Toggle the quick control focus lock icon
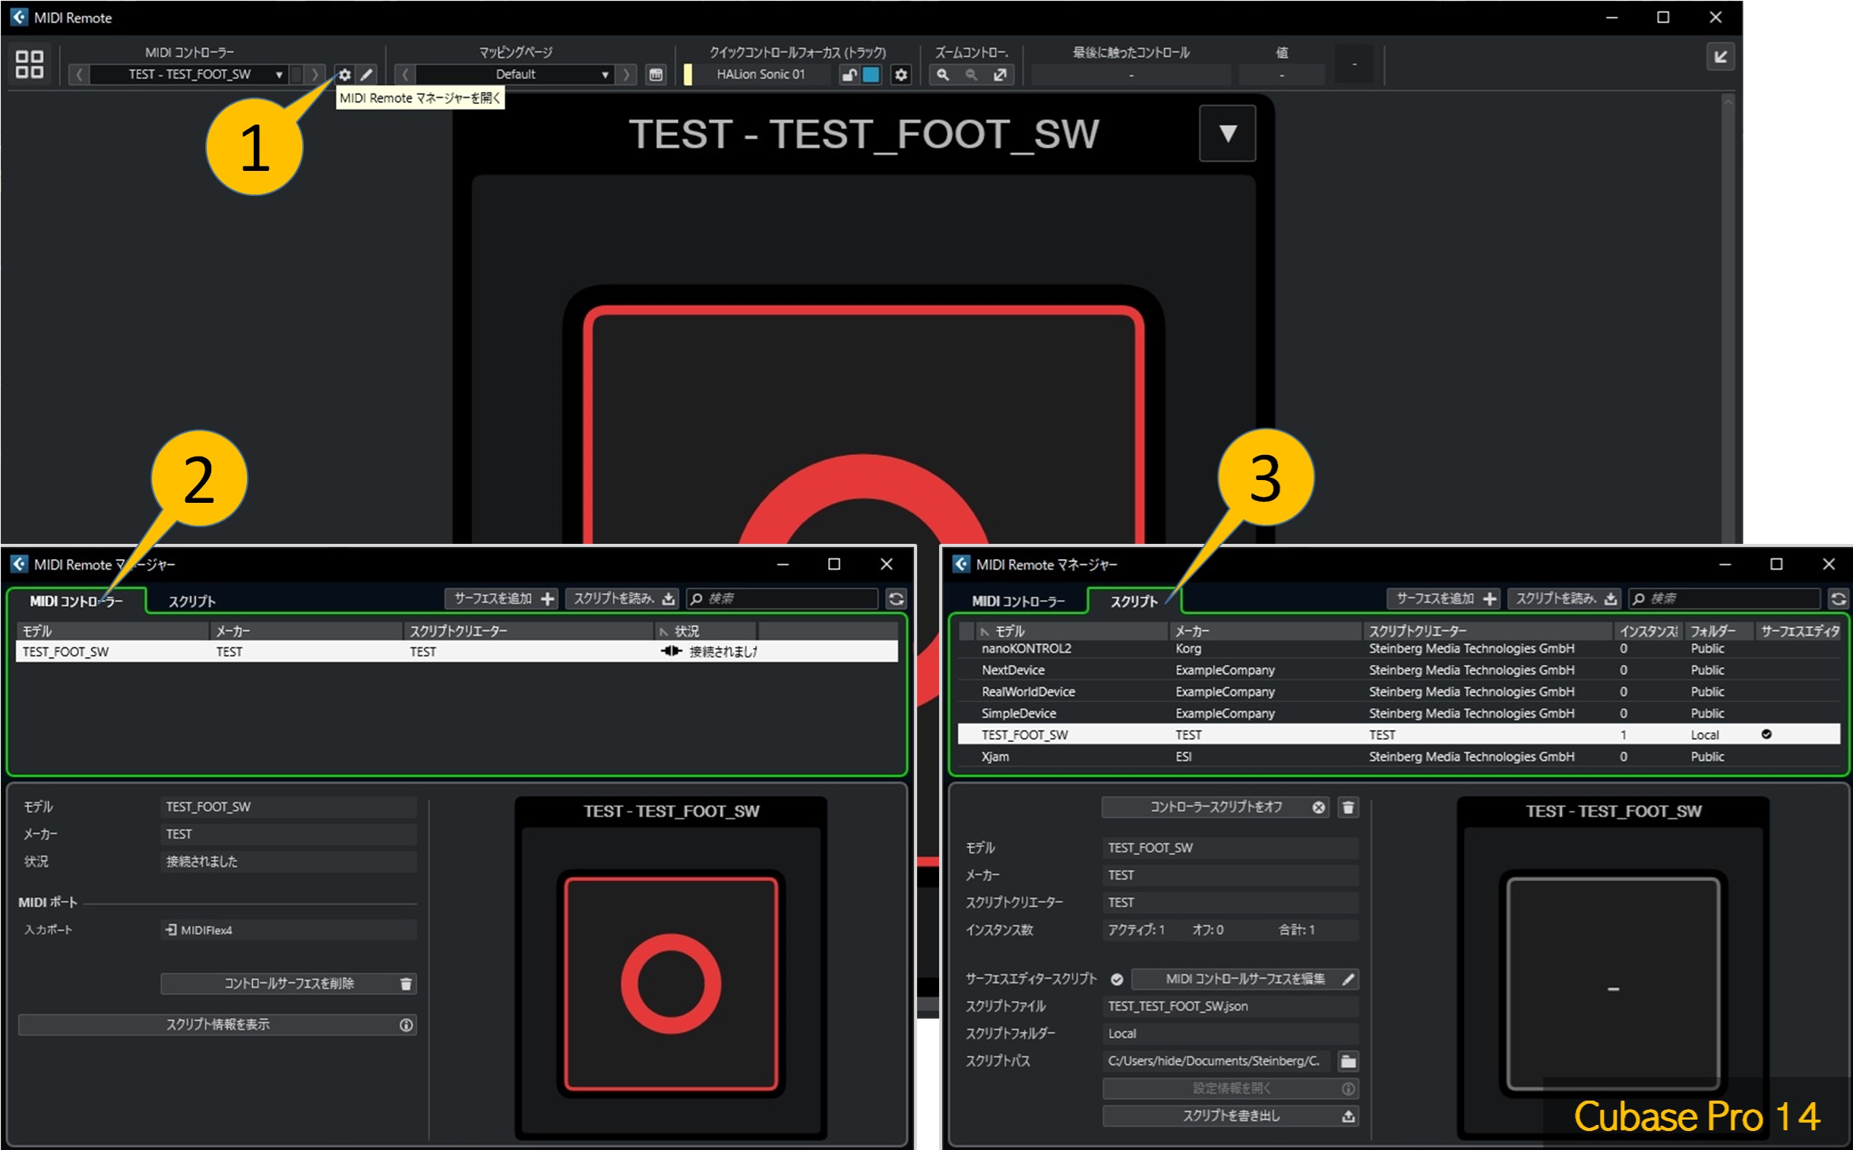This screenshot has width=1853, height=1150. click(x=849, y=74)
